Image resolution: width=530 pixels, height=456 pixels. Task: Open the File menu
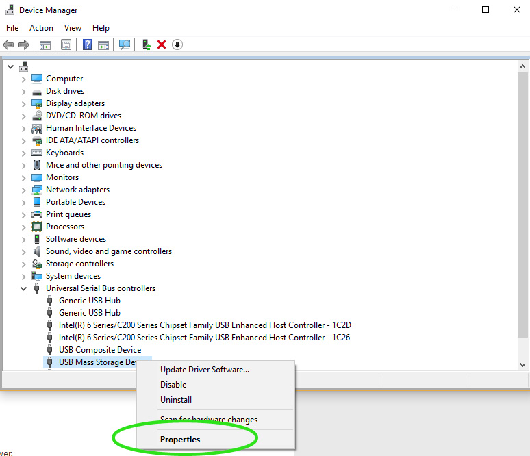(x=12, y=28)
